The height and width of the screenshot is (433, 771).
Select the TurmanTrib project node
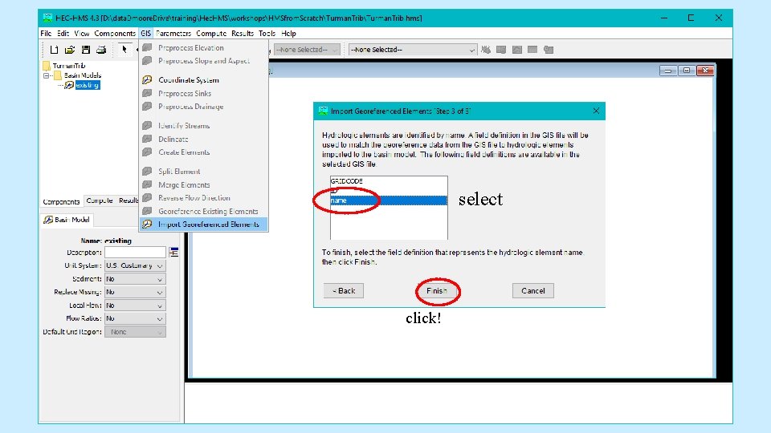point(69,65)
